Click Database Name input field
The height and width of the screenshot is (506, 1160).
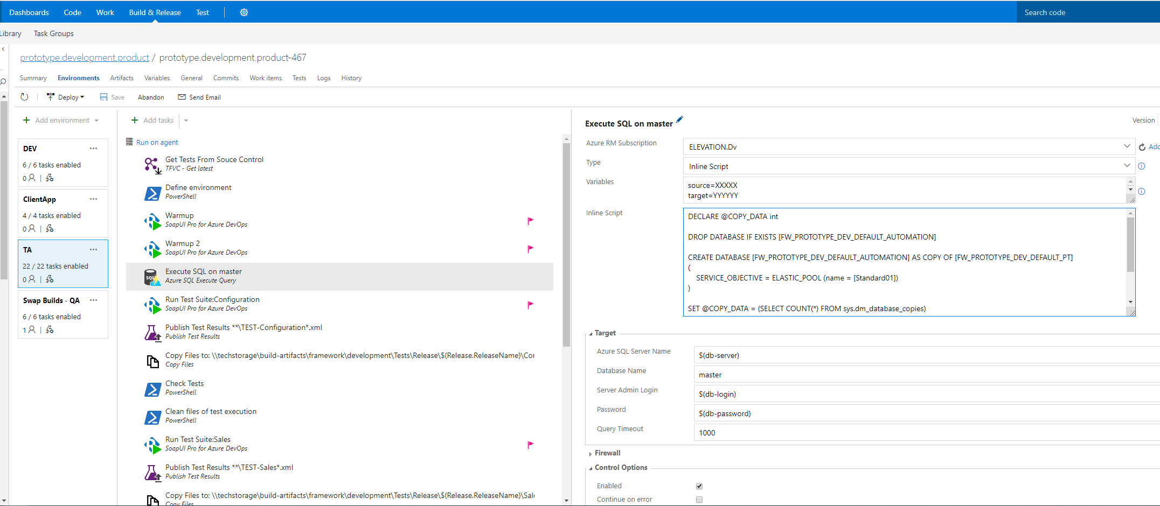coord(926,375)
